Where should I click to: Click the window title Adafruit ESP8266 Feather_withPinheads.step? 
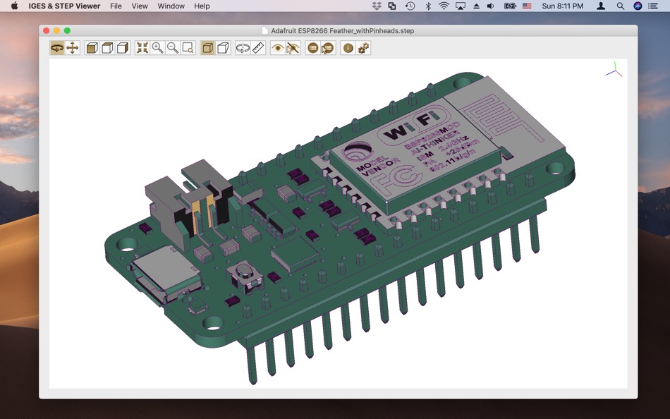pos(342,31)
